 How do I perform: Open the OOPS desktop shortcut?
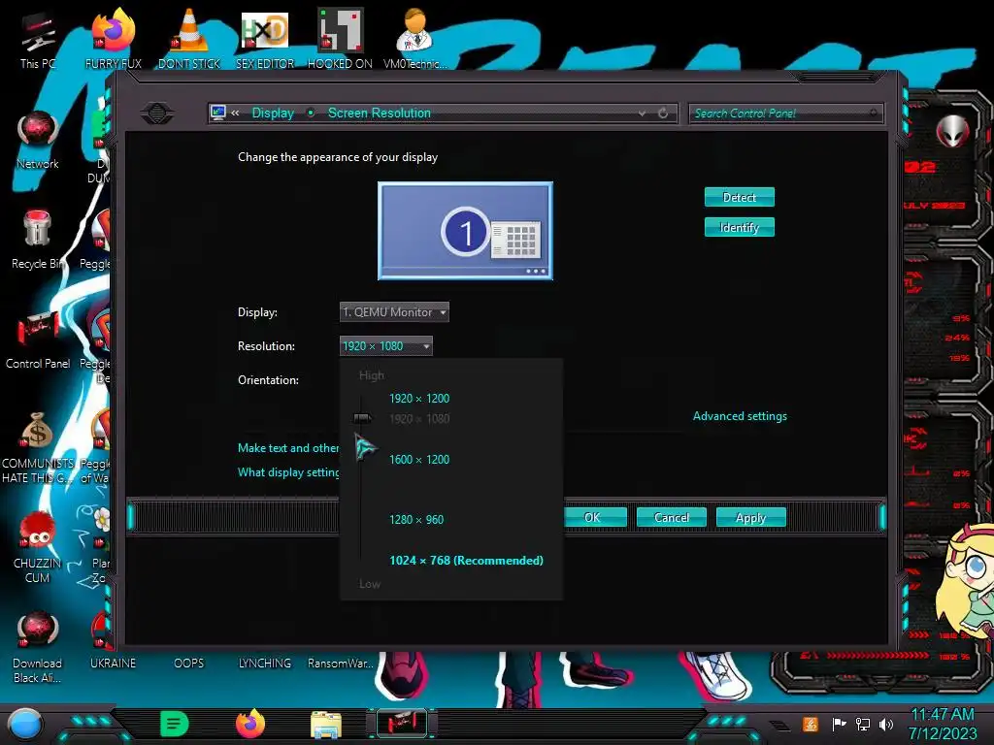[x=189, y=664]
